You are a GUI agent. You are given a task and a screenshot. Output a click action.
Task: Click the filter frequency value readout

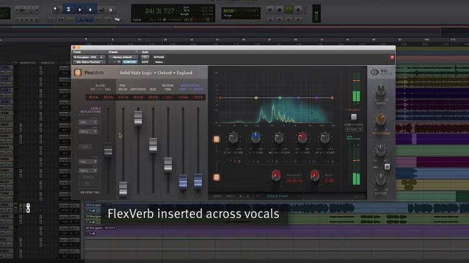pyautogui.click(x=295, y=181)
